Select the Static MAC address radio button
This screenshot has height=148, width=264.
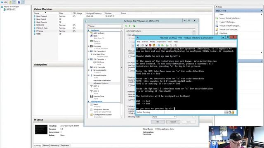(130, 42)
